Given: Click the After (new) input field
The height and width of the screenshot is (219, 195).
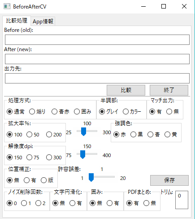Looking at the screenshot, I should (x=97, y=59).
